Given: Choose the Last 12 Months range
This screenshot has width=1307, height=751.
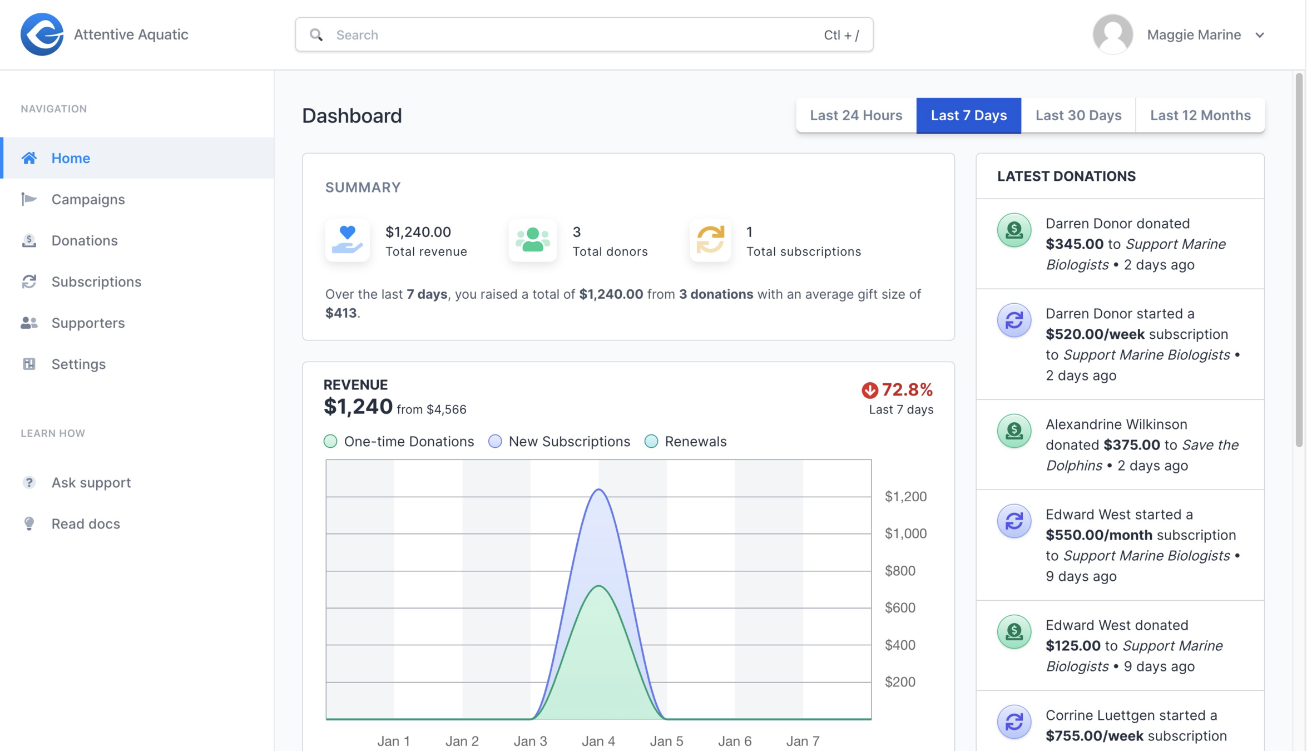Looking at the screenshot, I should click(1200, 115).
